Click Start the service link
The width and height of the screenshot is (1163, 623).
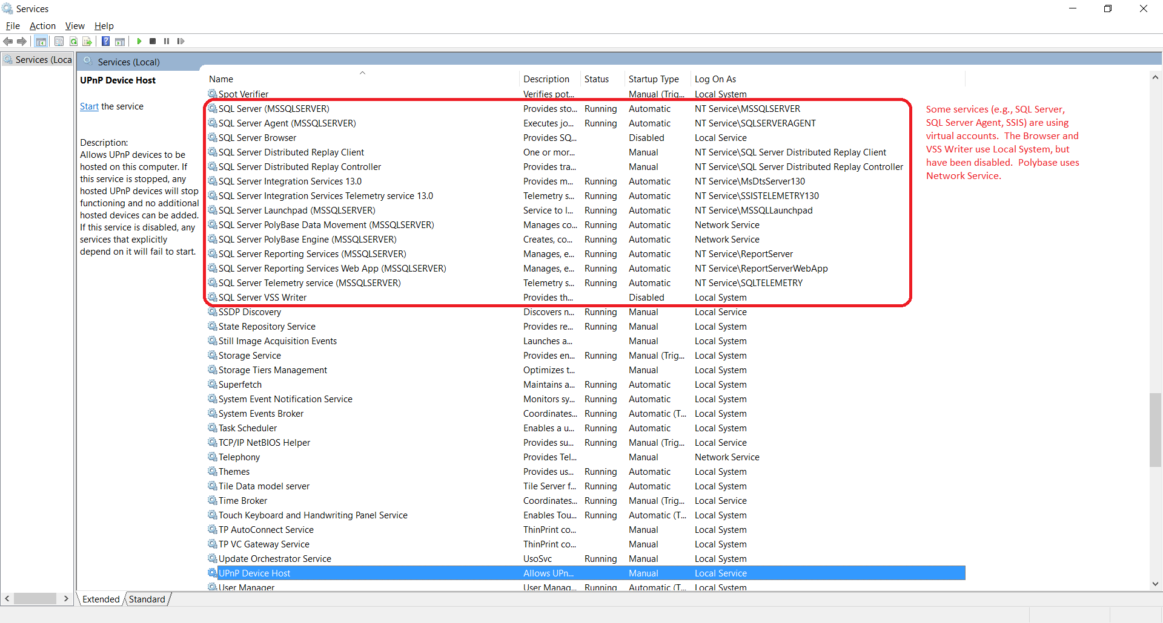coord(89,106)
